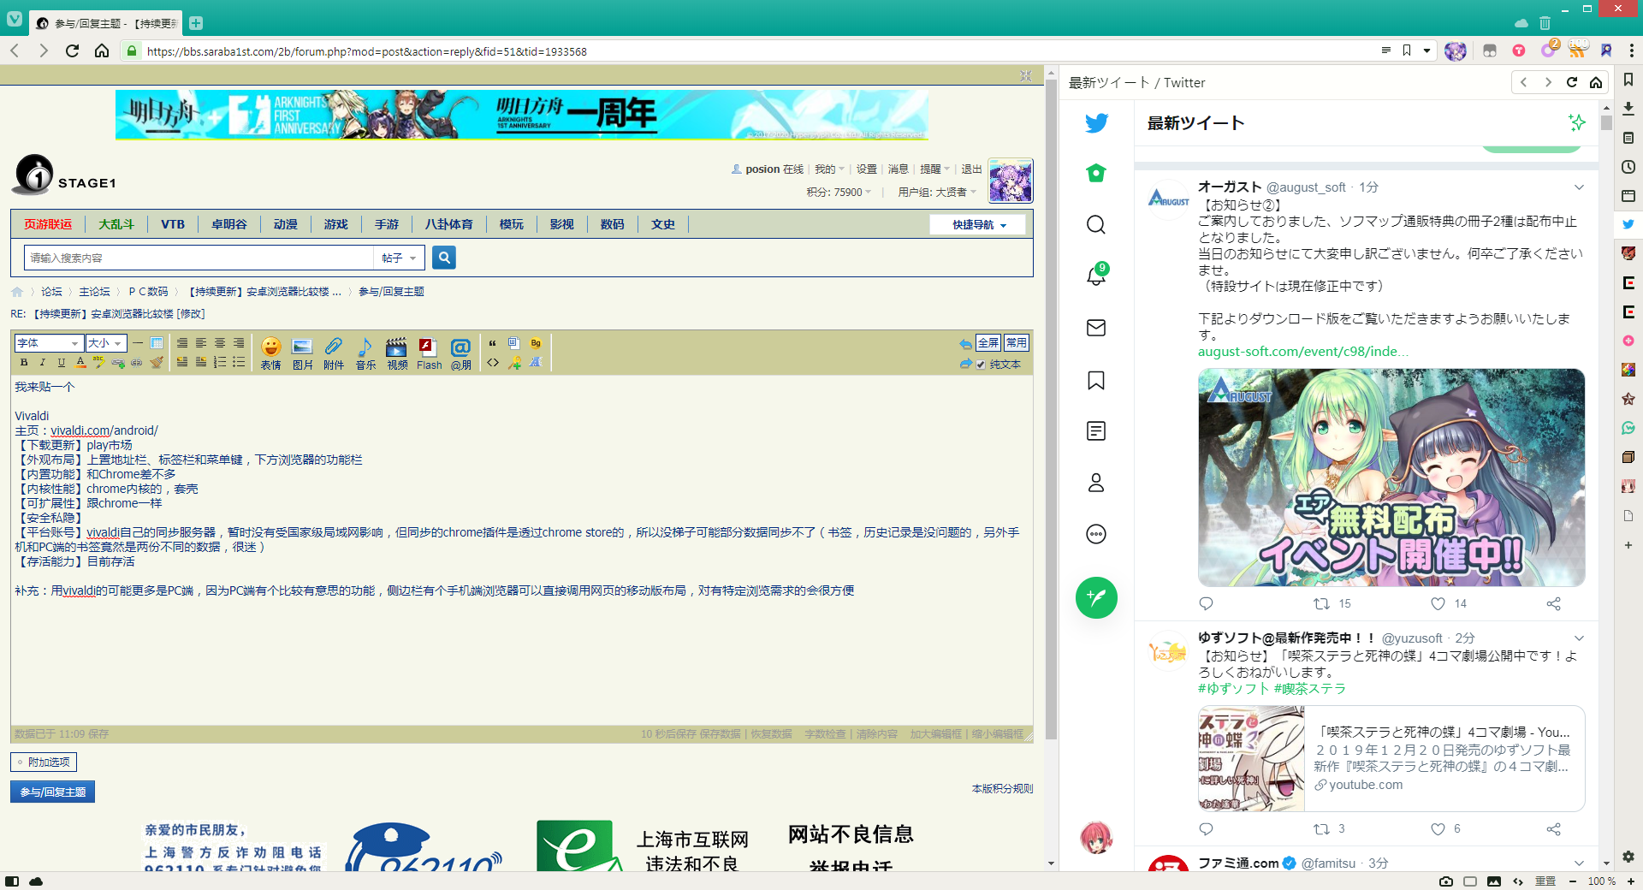This screenshot has width=1643, height=890.
Task: Open the 动漫 forum tab
Action: (x=286, y=224)
